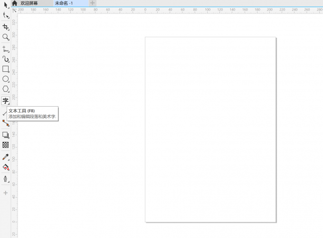Choose the Drop Shadow tool
This screenshot has width=323, height=238.
(x=5, y=135)
